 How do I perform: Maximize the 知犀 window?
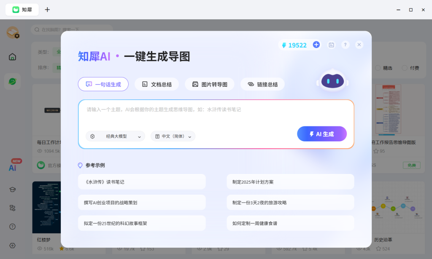coord(411,10)
